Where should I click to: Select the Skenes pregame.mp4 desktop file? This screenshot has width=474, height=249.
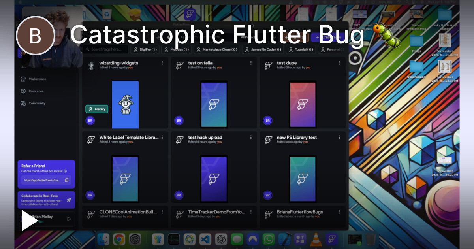[416, 19]
